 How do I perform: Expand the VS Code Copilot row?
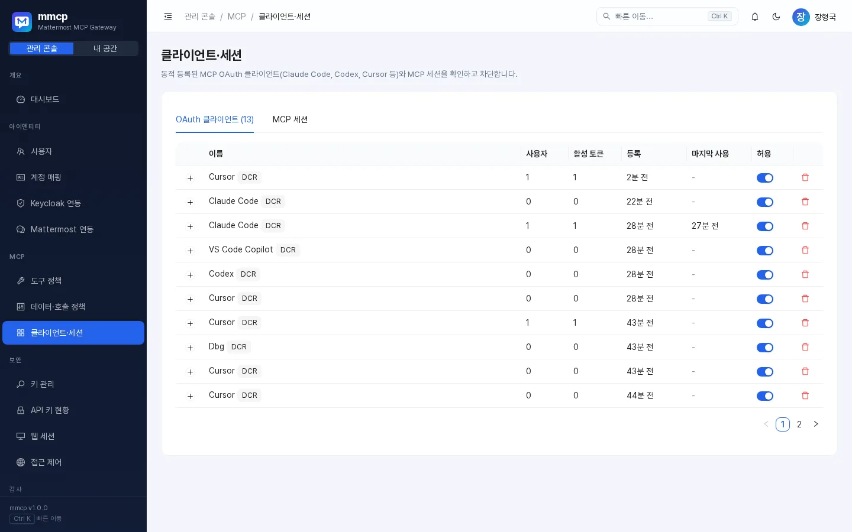tap(190, 251)
